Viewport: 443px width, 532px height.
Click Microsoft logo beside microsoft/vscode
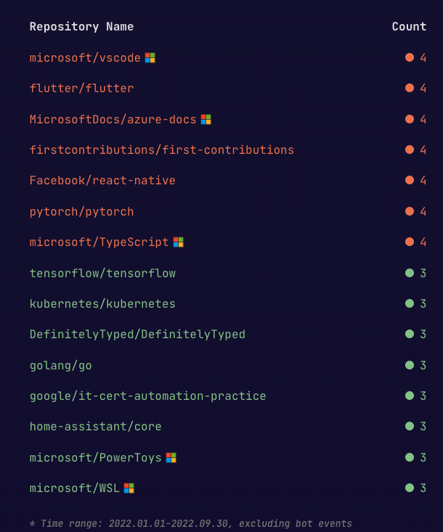tap(150, 58)
